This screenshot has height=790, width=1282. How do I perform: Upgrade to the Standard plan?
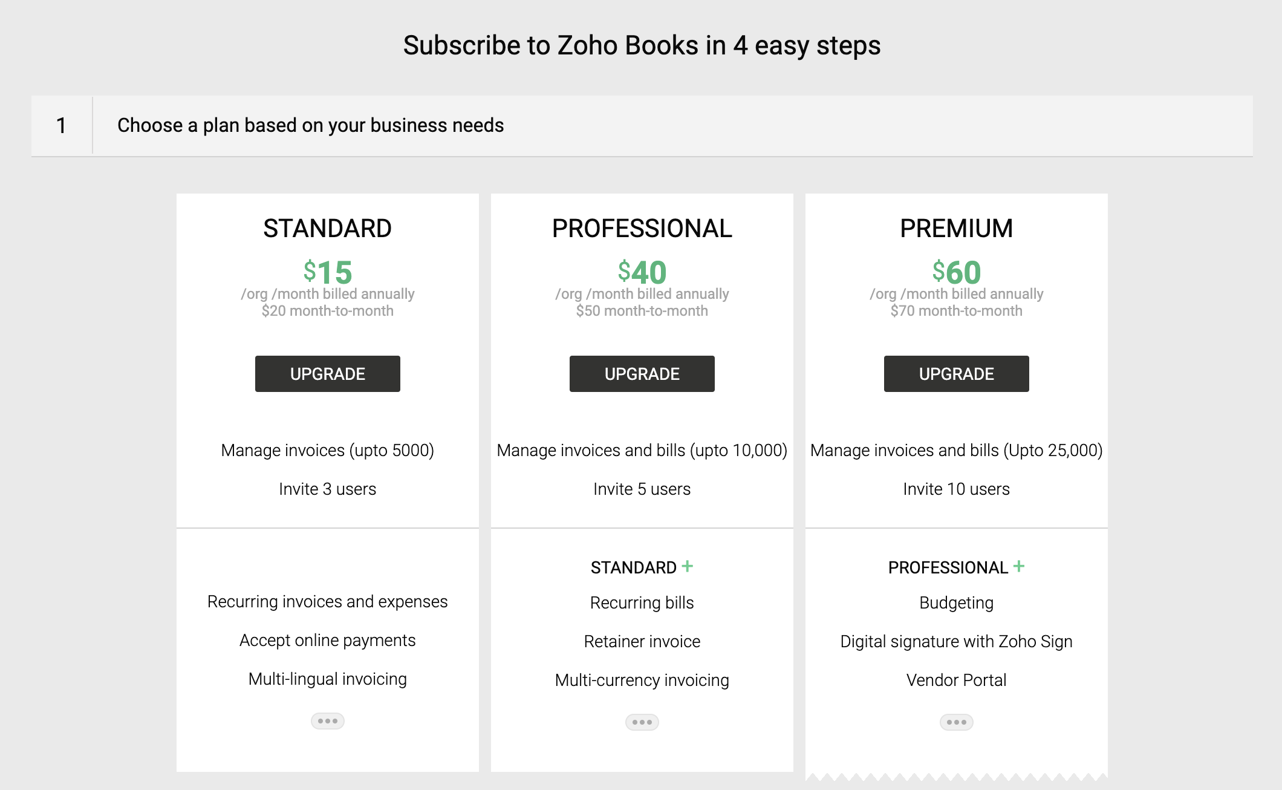pos(328,374)
